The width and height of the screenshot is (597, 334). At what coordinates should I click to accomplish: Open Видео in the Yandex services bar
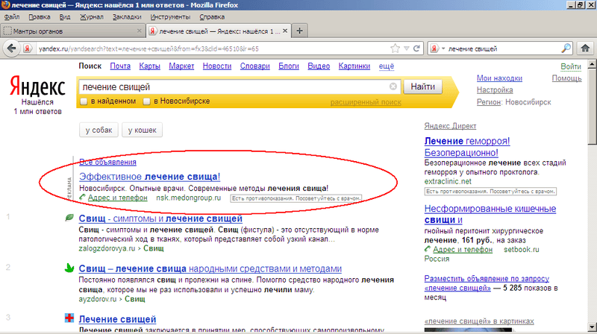click(319, 66)
